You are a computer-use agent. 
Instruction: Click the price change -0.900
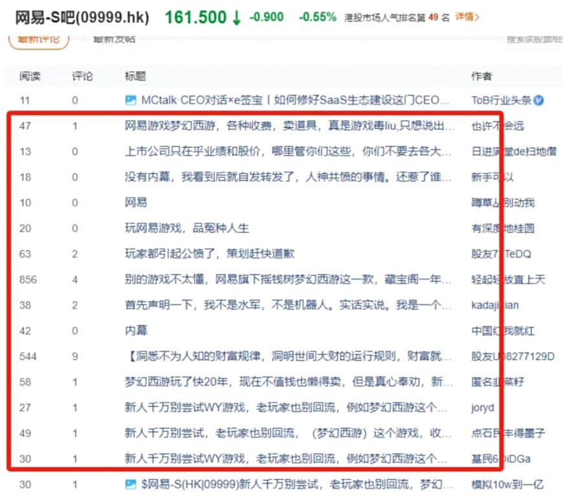click(267, 17)
